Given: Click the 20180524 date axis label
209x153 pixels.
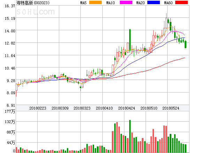Looking at the screenshot, I should (x=171, y=108).
